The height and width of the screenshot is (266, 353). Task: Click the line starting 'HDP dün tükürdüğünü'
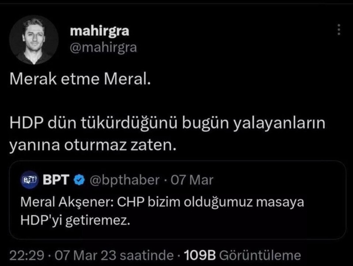click(167, 125)
